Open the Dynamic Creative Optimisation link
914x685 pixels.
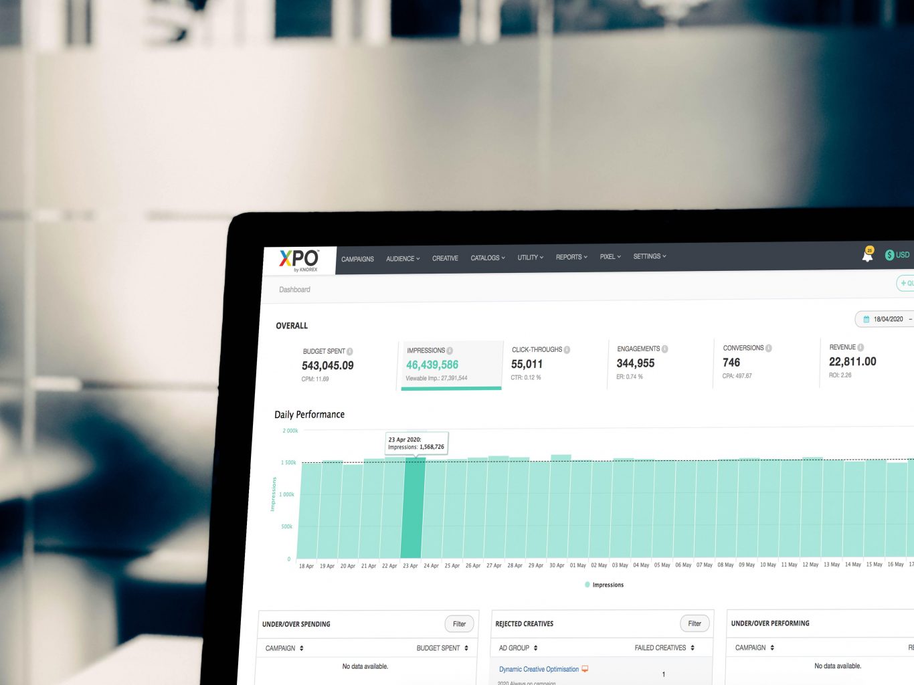539,669
